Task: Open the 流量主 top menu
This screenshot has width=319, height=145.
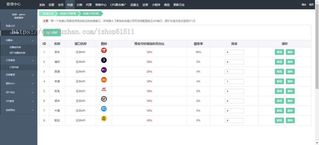Action: 135,5
